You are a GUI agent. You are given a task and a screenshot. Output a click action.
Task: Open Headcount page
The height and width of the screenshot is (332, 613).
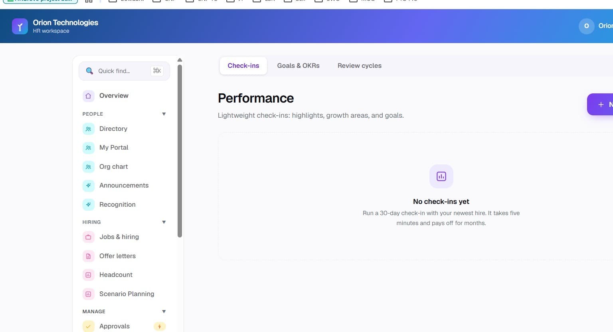tap(125, 275)
